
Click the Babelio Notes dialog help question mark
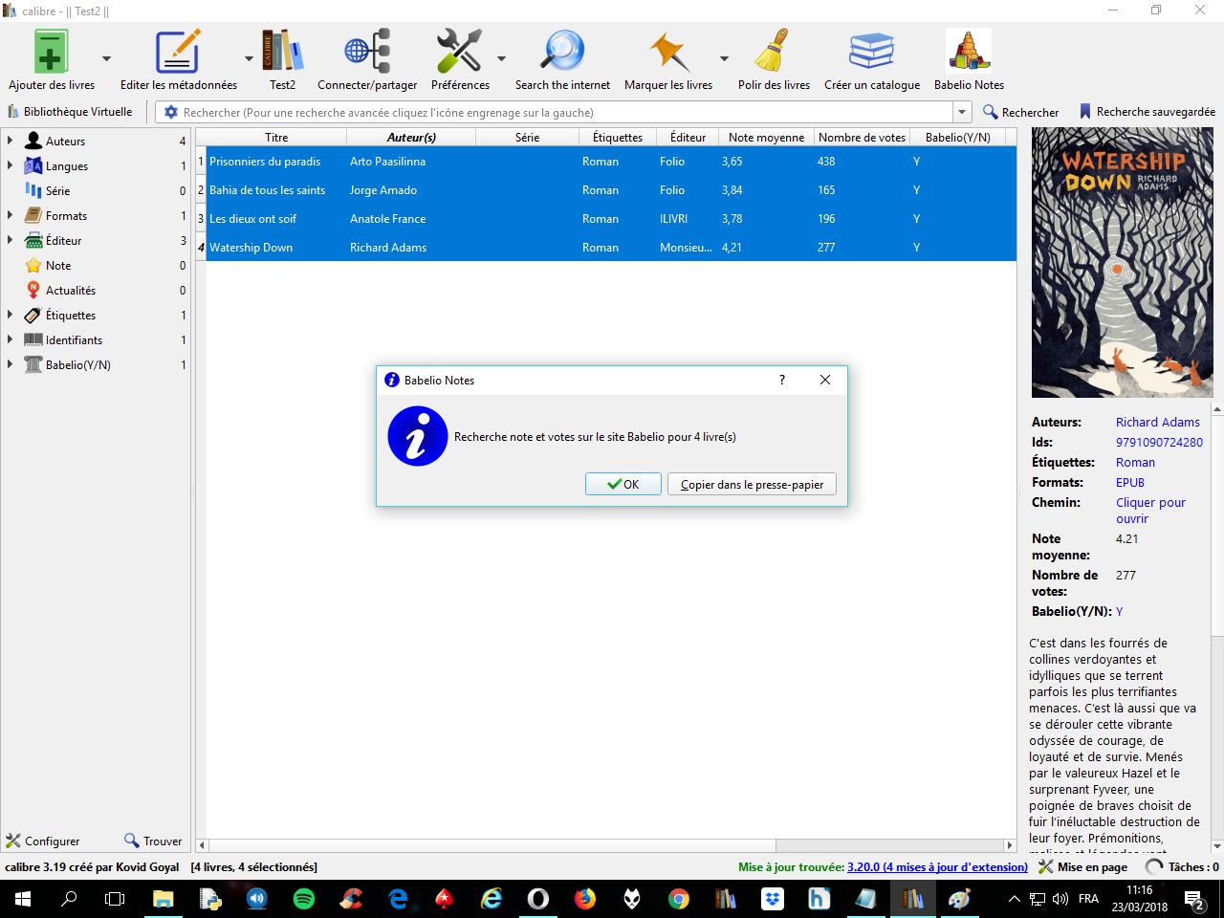click(782, 380)
